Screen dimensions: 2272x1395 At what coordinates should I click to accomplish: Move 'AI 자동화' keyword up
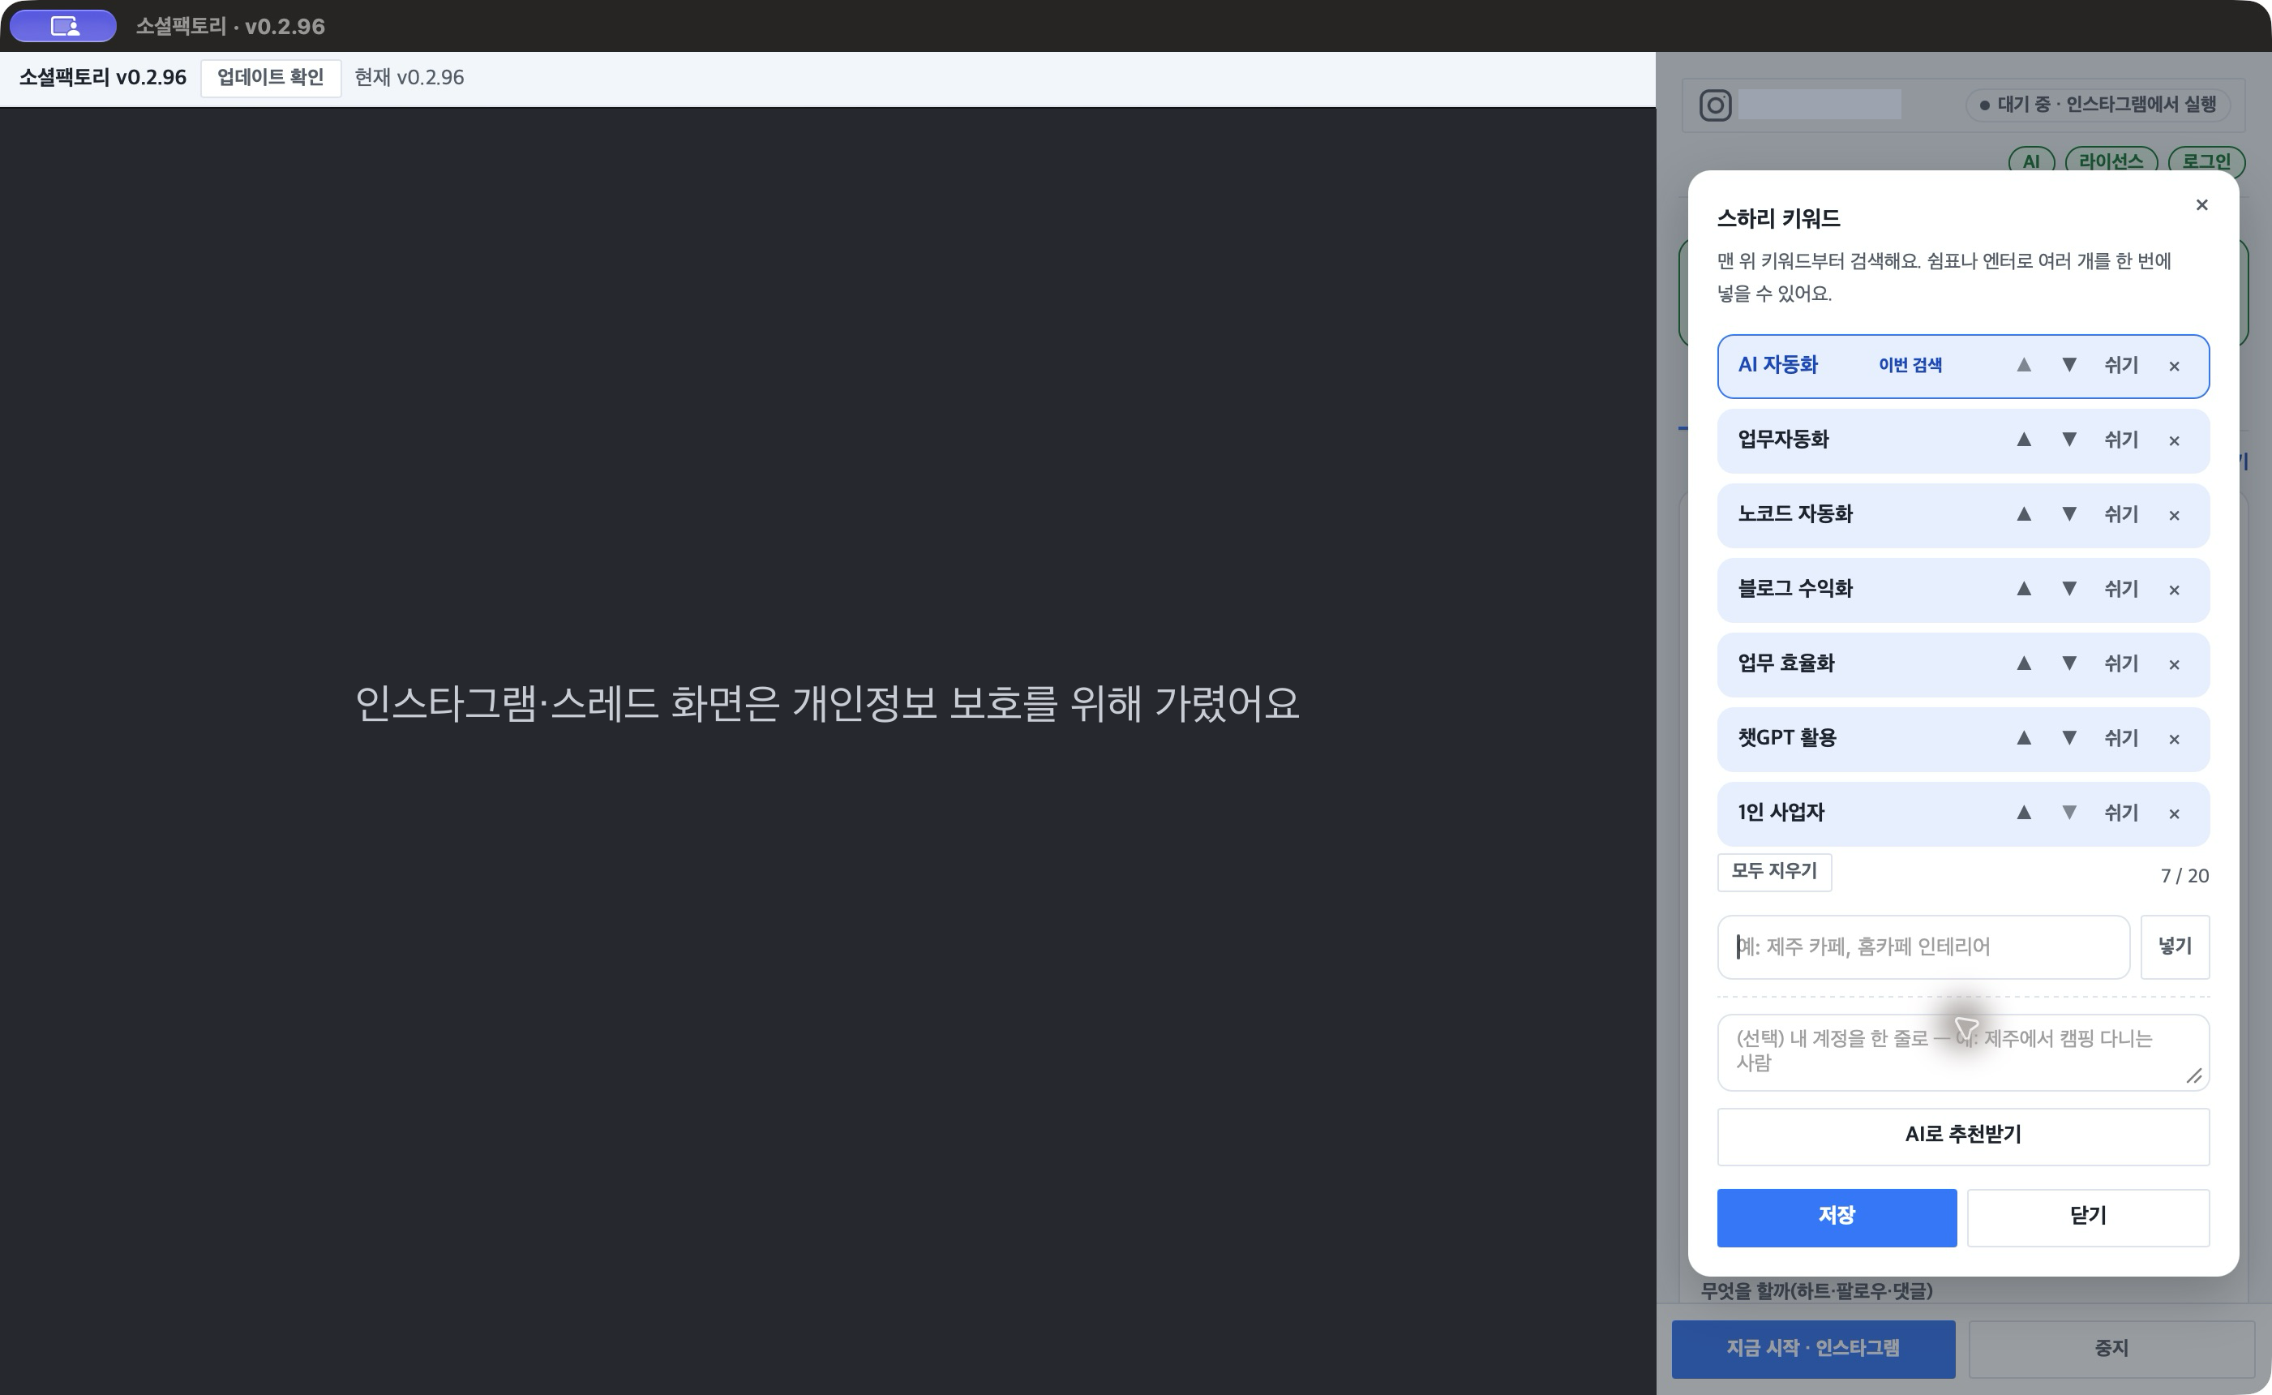coord(2024,365)
